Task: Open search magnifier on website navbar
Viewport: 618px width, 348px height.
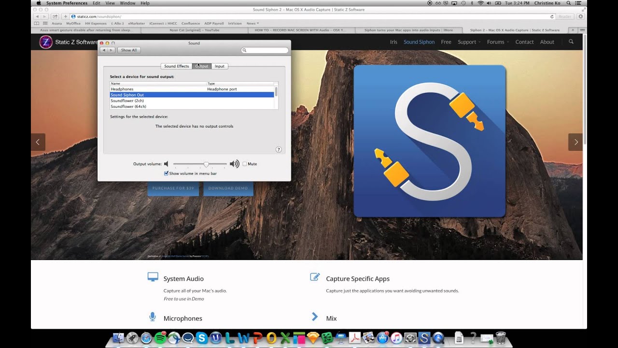Action: point(571,42)
